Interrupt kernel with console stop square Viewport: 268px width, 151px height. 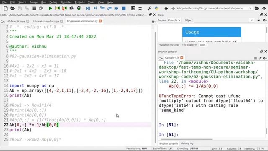coord(255,58)
